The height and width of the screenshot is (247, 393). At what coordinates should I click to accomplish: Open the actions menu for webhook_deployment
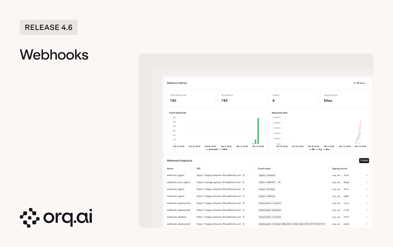[367, 203]
